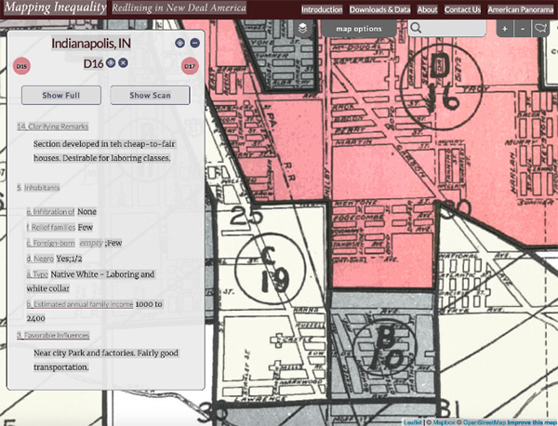Zoom in with the plus button
This screenshot has width=558, height=426.
(505, 29)
